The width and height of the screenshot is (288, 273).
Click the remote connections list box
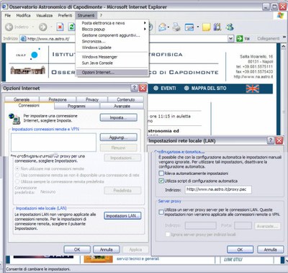(x=53, y=143)
